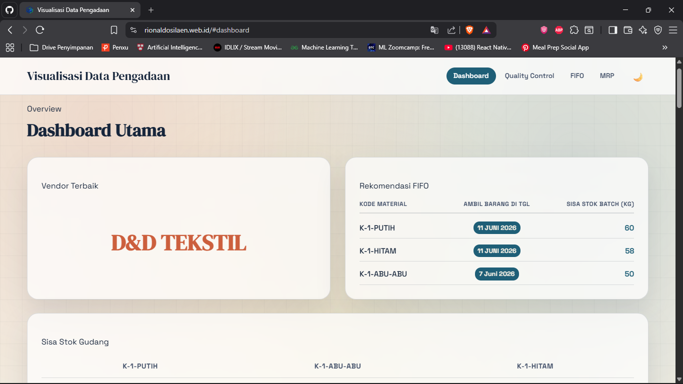The width and height of the screenshot is (683, 384).
Task: Click the K-1-ABU-ABU column in Sisa Stok Gudang
Action: tap(337, 366)
